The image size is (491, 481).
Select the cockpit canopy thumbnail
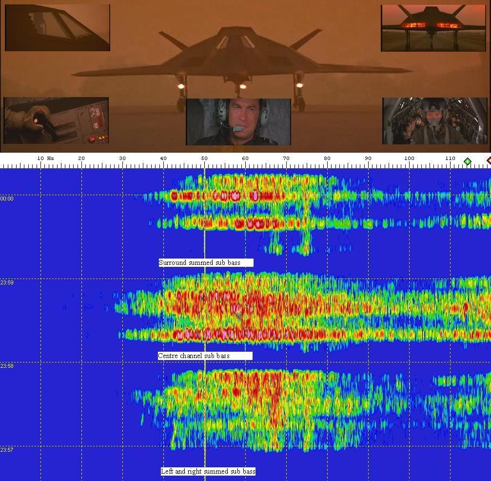pyautogui.click(x=58, y=28)
